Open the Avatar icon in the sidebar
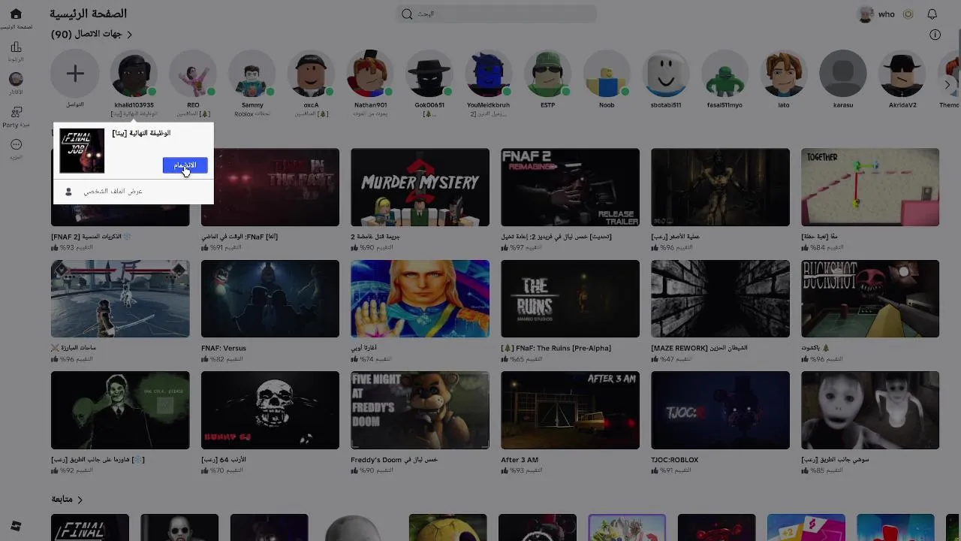Image resolution: width=961 pixels, height=541 pixels. [x=16, y=80]
